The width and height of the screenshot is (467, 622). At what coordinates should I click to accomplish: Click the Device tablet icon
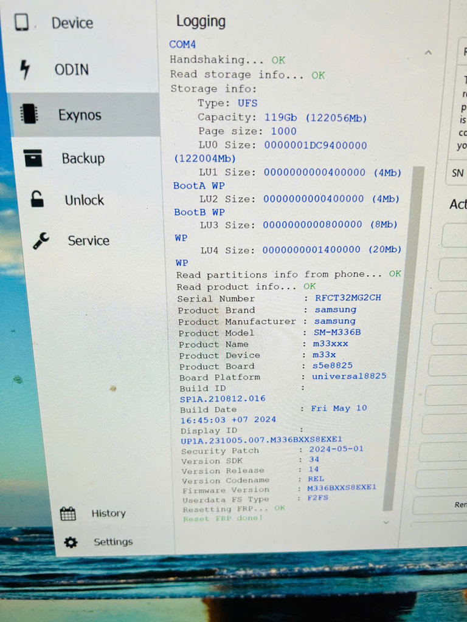point(21,22)
